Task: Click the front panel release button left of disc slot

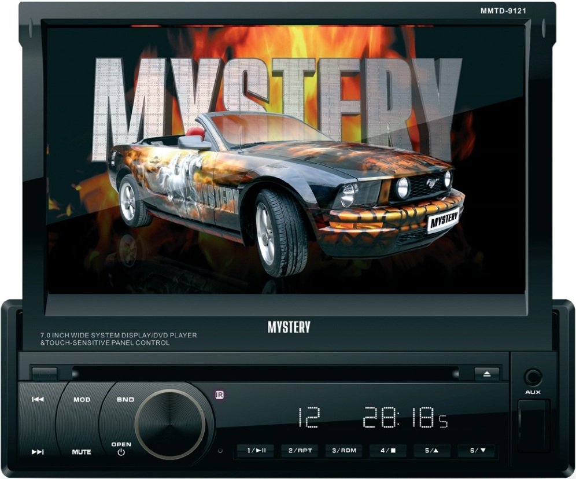Action: (45, 373)
